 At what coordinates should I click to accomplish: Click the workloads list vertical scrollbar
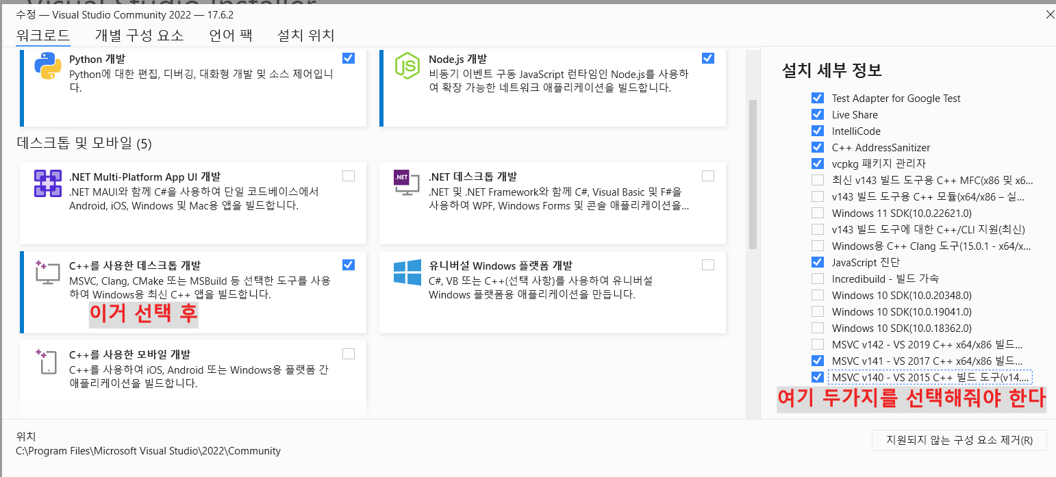click(x=753, y=175)
